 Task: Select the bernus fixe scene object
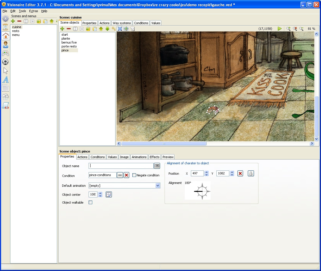coord(69,42)
